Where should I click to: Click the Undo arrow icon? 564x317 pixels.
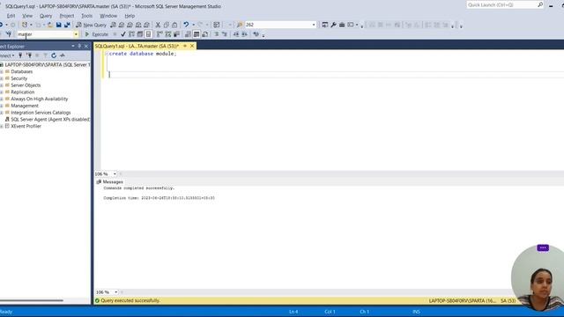(x=186, y=25)
